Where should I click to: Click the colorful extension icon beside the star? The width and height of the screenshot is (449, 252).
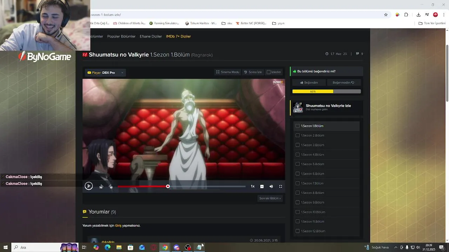[397, 15]
